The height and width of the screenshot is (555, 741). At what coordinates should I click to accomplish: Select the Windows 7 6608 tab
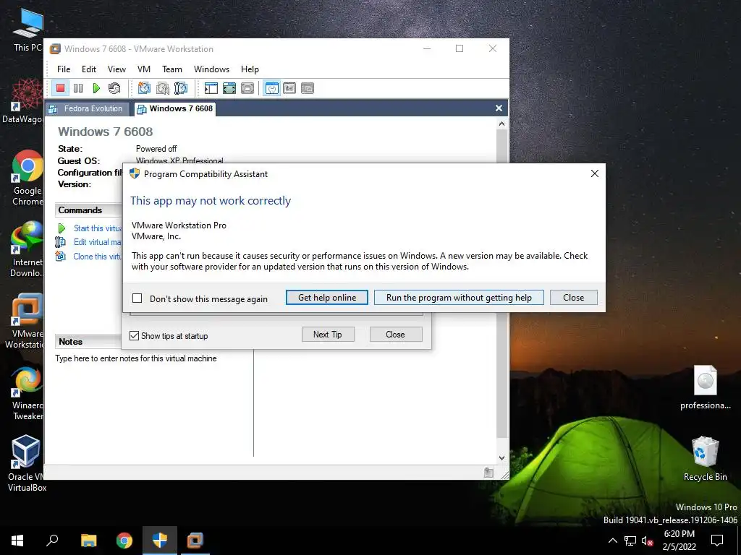[175, 108]
